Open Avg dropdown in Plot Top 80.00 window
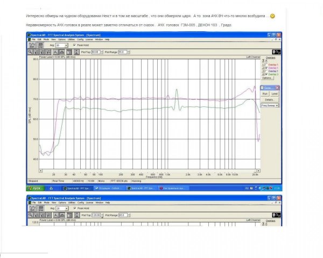323x258 pixels. point(66,45)
